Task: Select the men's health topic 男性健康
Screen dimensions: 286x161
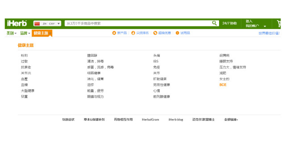Action: point(162,85)
